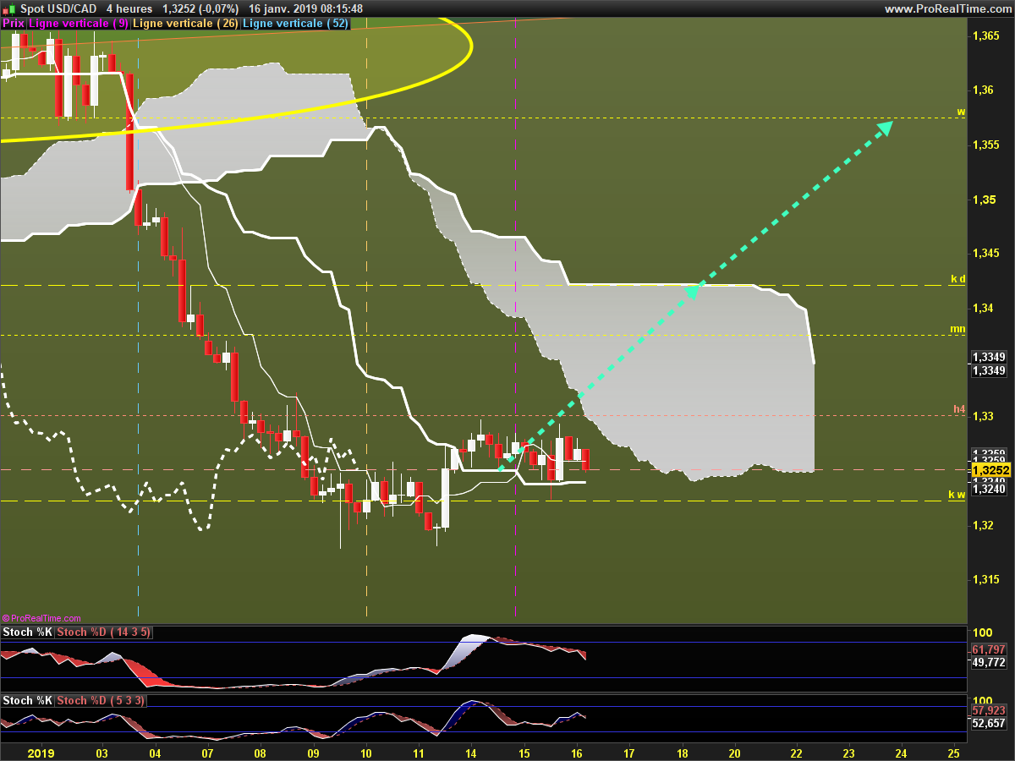Click the 1,3240 price tag on the axis
The image size is (1015, 761).
(x=989, y=489)
